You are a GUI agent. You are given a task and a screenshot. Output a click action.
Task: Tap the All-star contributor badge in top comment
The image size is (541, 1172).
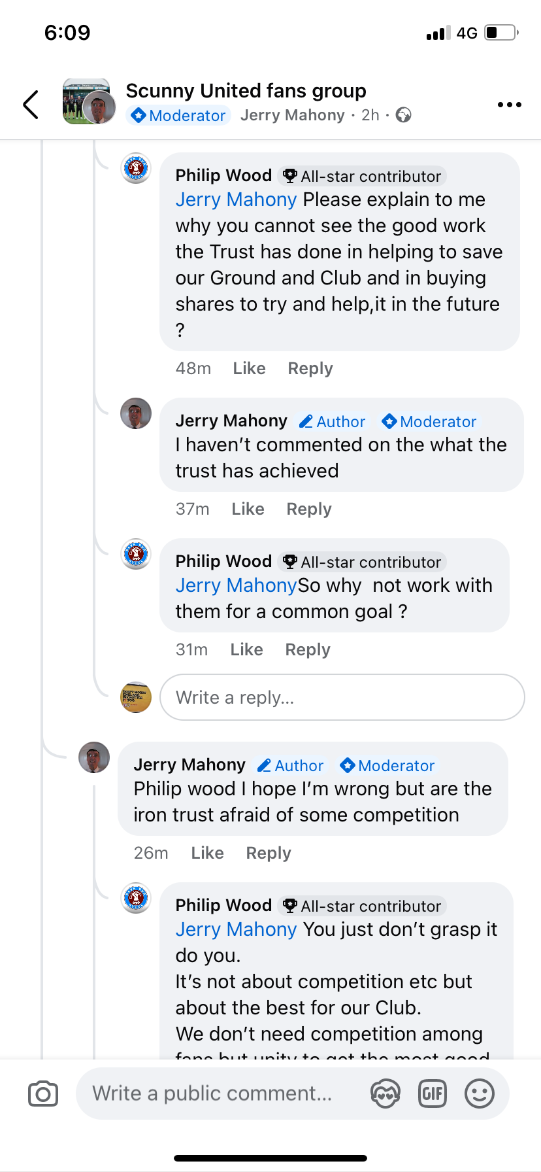tap(363, 176)
